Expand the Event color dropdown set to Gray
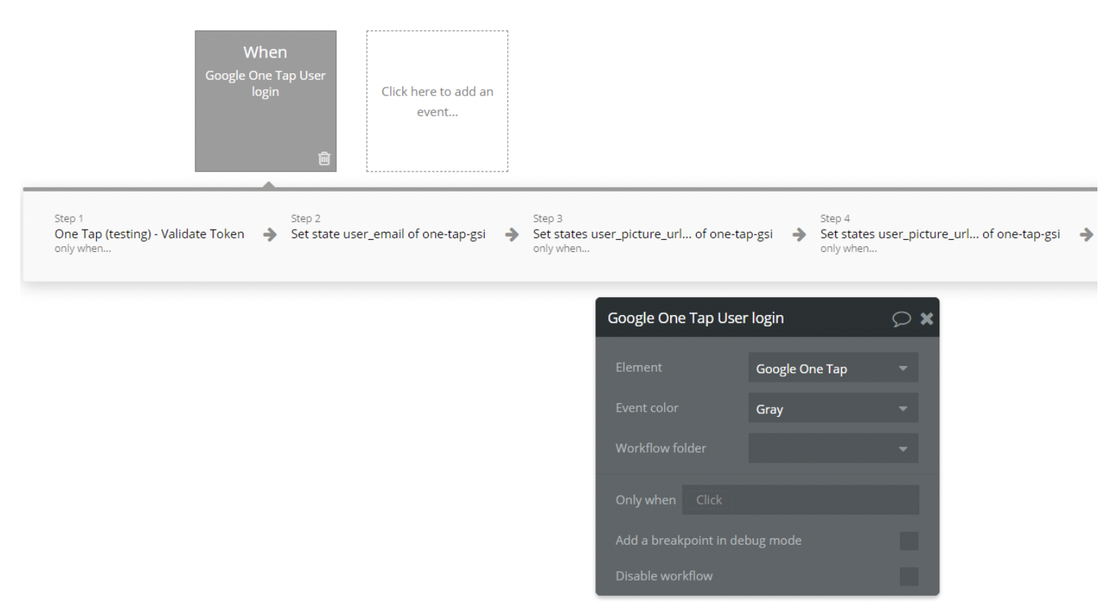Screen dimensions: 1106x610 click(832, 408)
